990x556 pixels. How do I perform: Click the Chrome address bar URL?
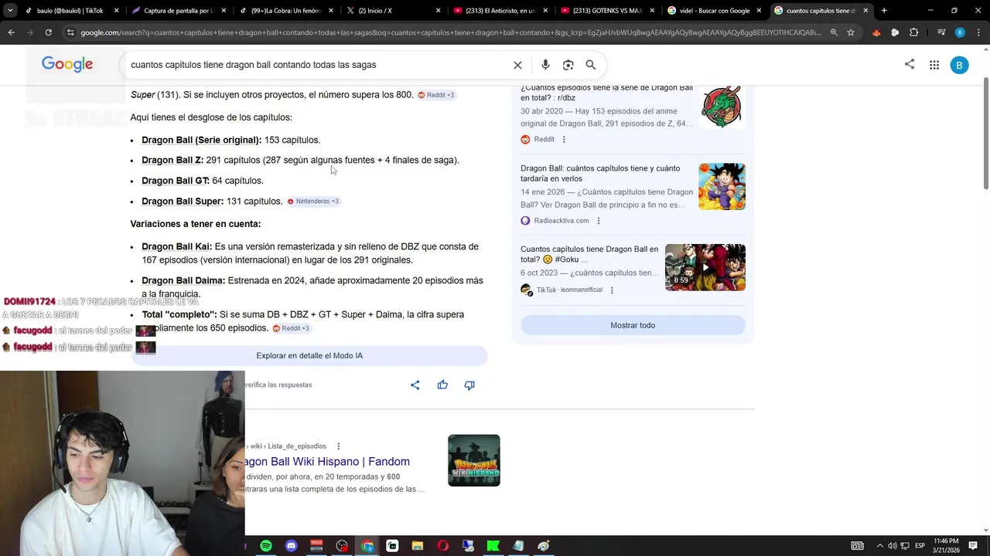pos(450,32)
